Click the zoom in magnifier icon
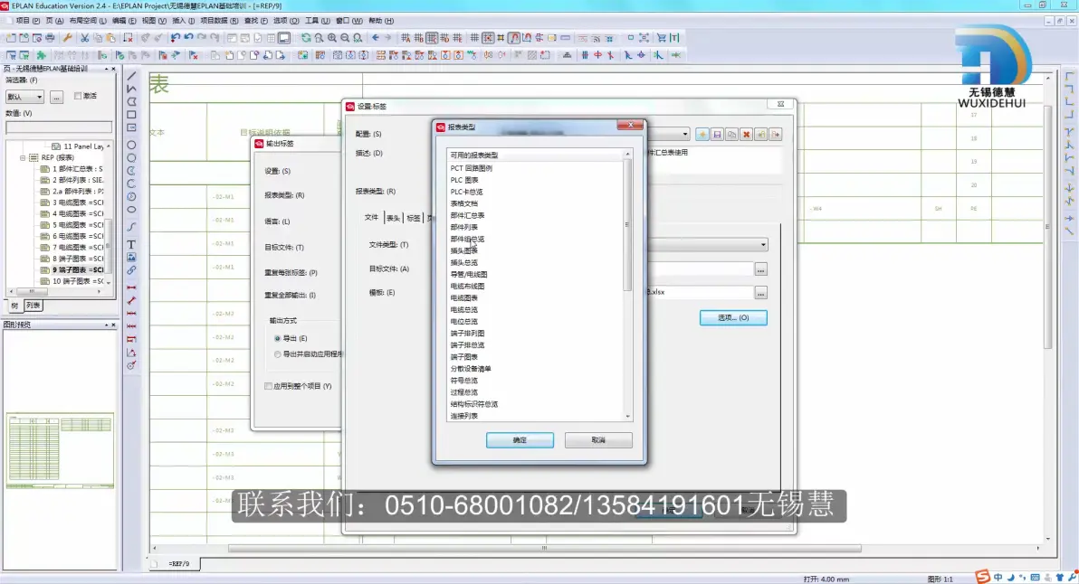Screen dimensions: 1079x584 coord(331,38)
